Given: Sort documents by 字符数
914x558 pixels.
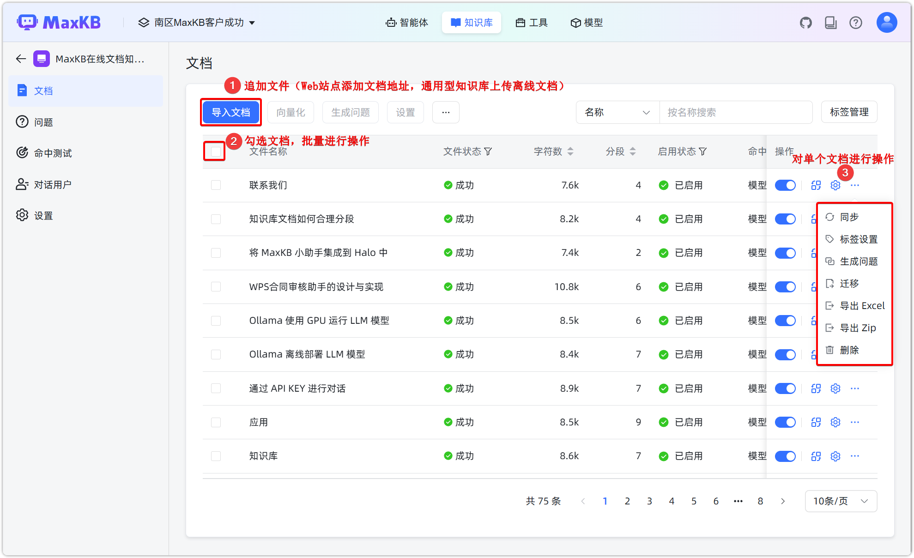Looking at the screenshot, I should coord(571,151).
